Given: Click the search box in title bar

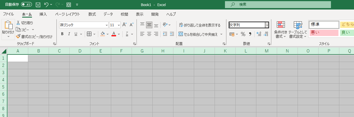Looking at the screenshot, I should click(x=278, y=5).
